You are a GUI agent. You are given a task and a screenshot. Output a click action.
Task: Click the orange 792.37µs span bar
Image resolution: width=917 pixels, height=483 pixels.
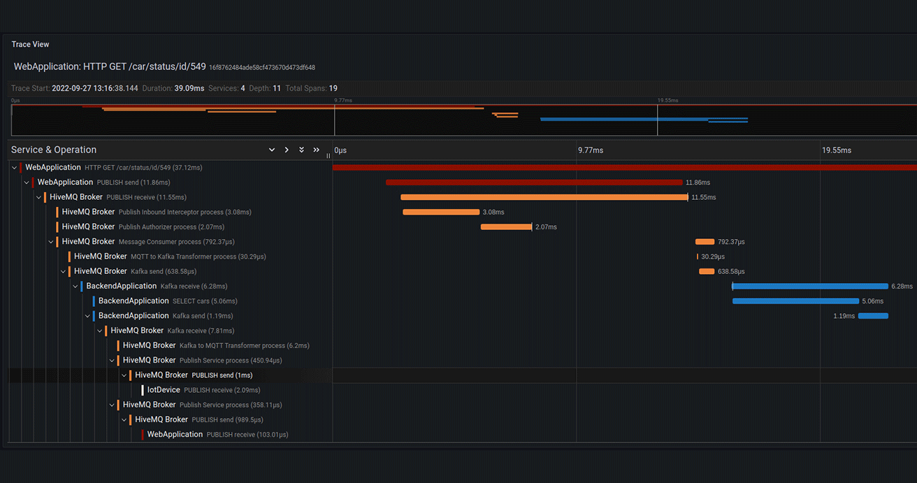click(x=705, y=242)
